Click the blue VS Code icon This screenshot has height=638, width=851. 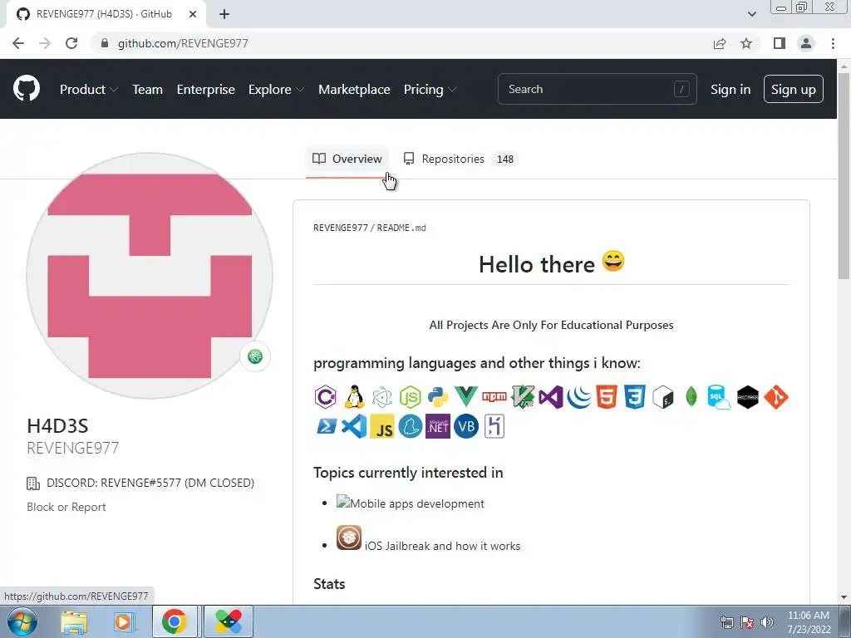[x=354, y=426]
